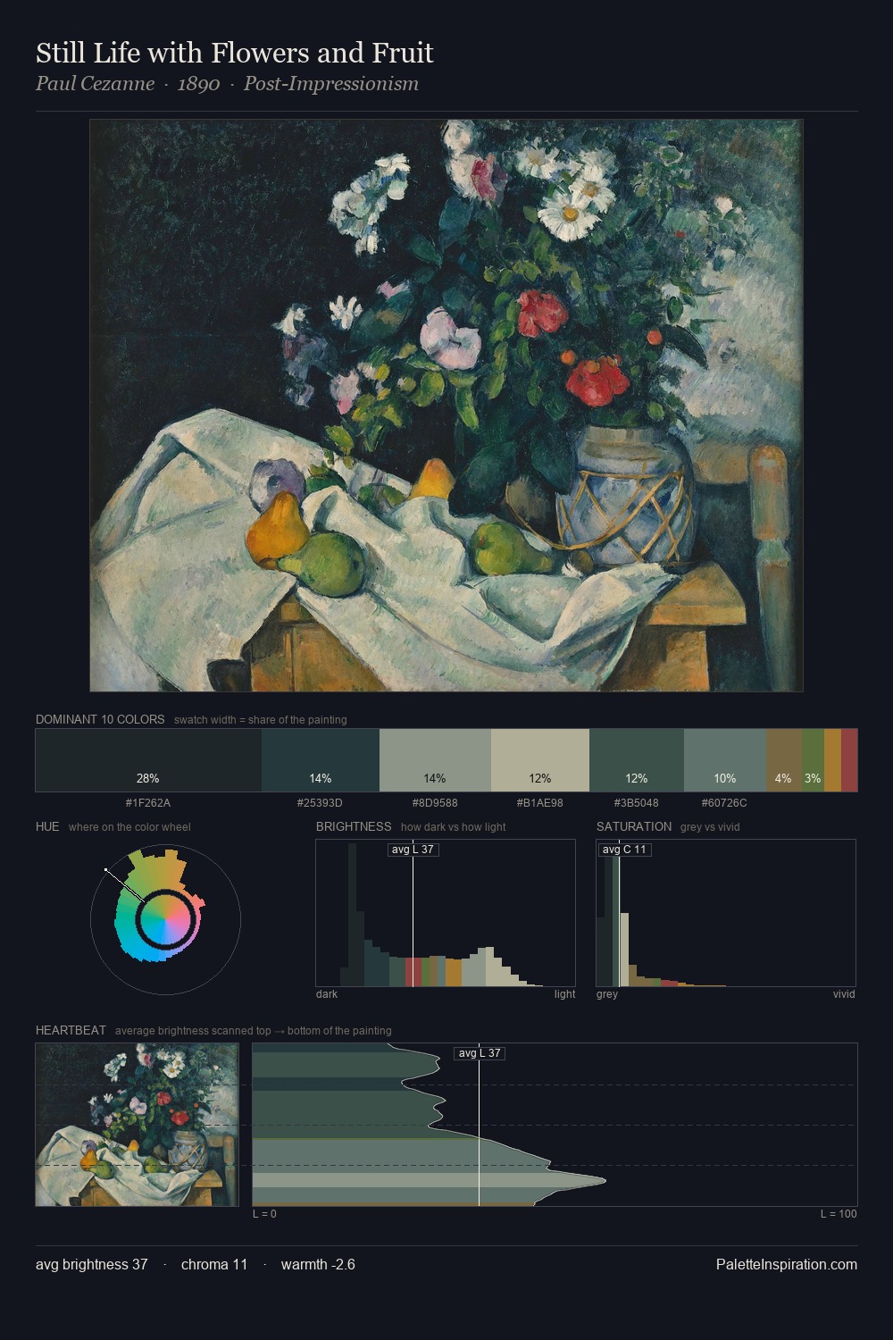Viewport: 893px width, 1340px height.
Task: Select the 14% swatch #25393D
Action: (321, 760)
